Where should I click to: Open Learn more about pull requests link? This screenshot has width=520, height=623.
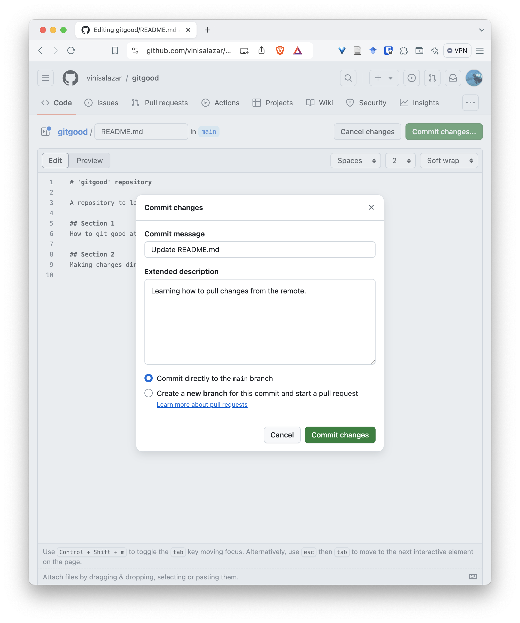tap(202, 405)
